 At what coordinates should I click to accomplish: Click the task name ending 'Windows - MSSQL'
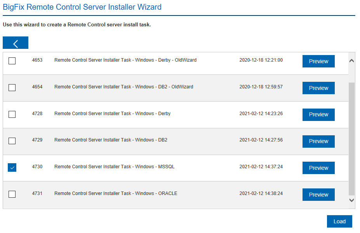coord(114,167)
